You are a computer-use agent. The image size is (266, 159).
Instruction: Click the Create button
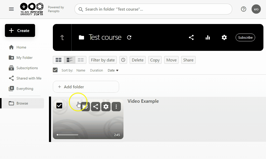pos(20,30)
